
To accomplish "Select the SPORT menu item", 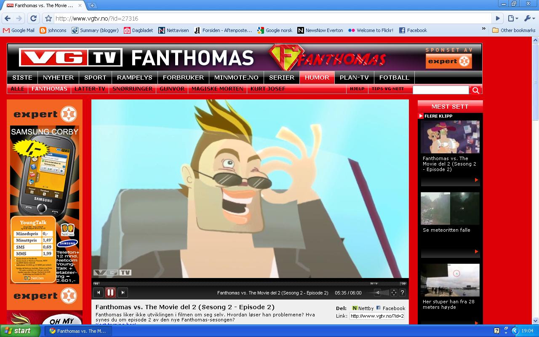I will pyautogui.click(x=95, y=78).
